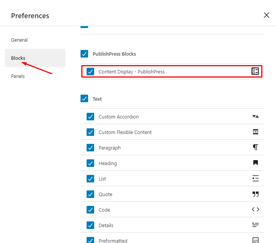
Task: Toggle the Quote block checkbox
Action: click(x=90, y=194)
